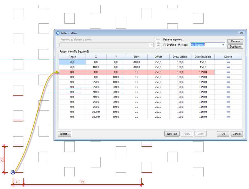
Task: Click the Undo button
Action: click(200, 134)
